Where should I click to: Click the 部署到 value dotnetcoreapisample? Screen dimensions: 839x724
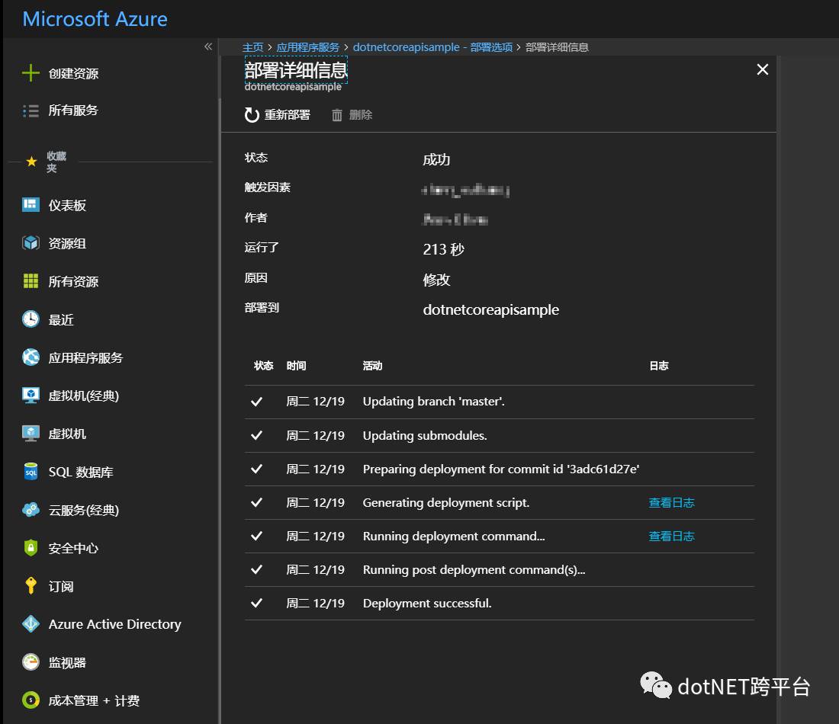point(490,309)
